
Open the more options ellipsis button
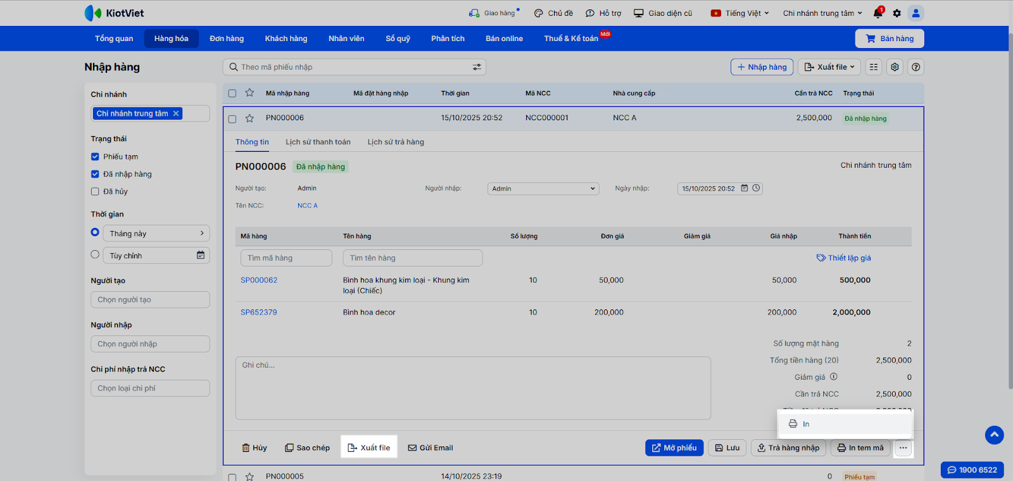click(x=903, y=448)
